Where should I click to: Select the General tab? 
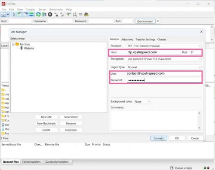114,39
